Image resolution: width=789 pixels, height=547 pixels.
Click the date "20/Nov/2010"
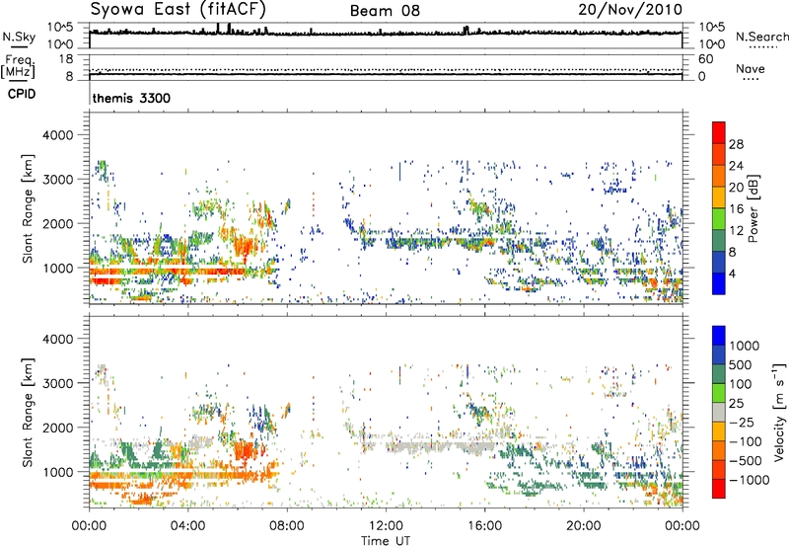(x=630, y=9)
